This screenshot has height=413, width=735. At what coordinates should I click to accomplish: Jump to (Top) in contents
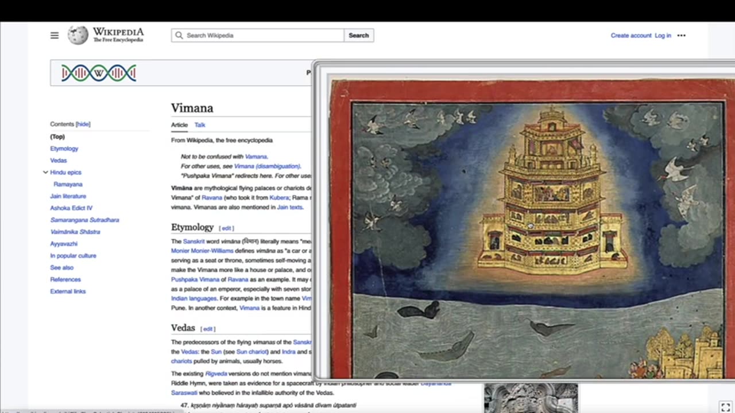57,137
